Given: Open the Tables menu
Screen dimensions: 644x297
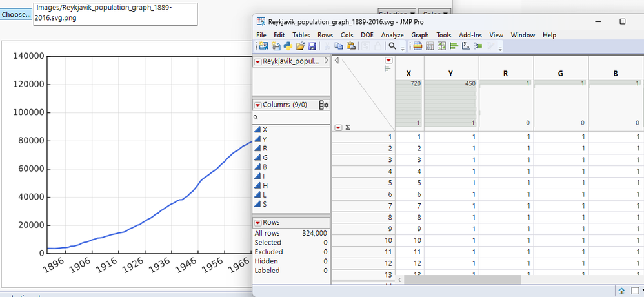Looking at the screenshot, I should click(301, 35).
